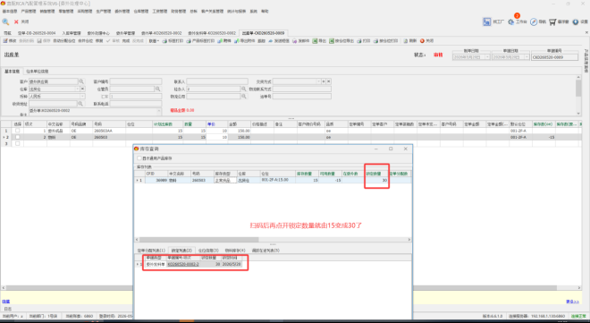Open the warehouse combo box dropdown arrow
Viewport: 590px width, 323px height.
[x=78, y=89]
